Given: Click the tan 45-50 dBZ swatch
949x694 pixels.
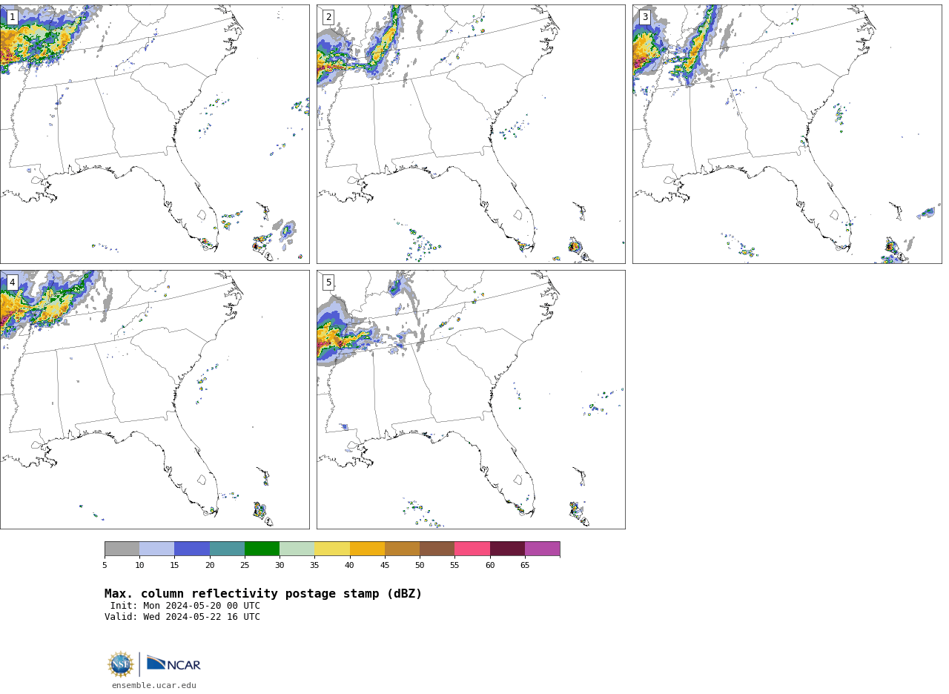Looking at the screenshot, I should point(402,549).
